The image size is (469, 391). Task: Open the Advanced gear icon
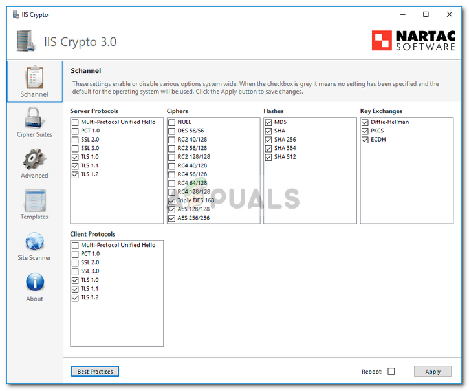tap(34, 159)
